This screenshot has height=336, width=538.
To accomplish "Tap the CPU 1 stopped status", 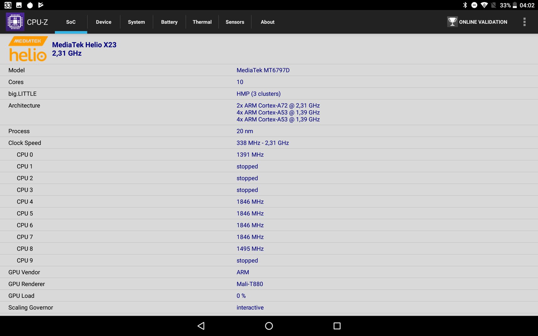I will [247, 167].
